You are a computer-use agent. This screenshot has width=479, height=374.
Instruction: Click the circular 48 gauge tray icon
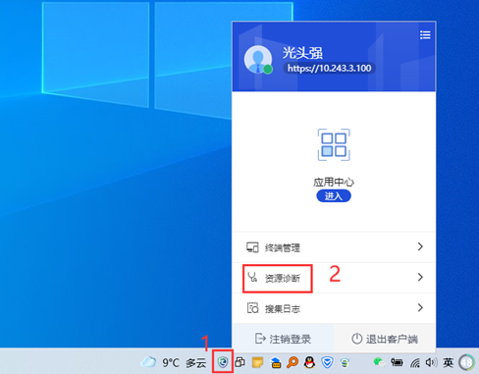pyautogui.click(x=467, y=362)
